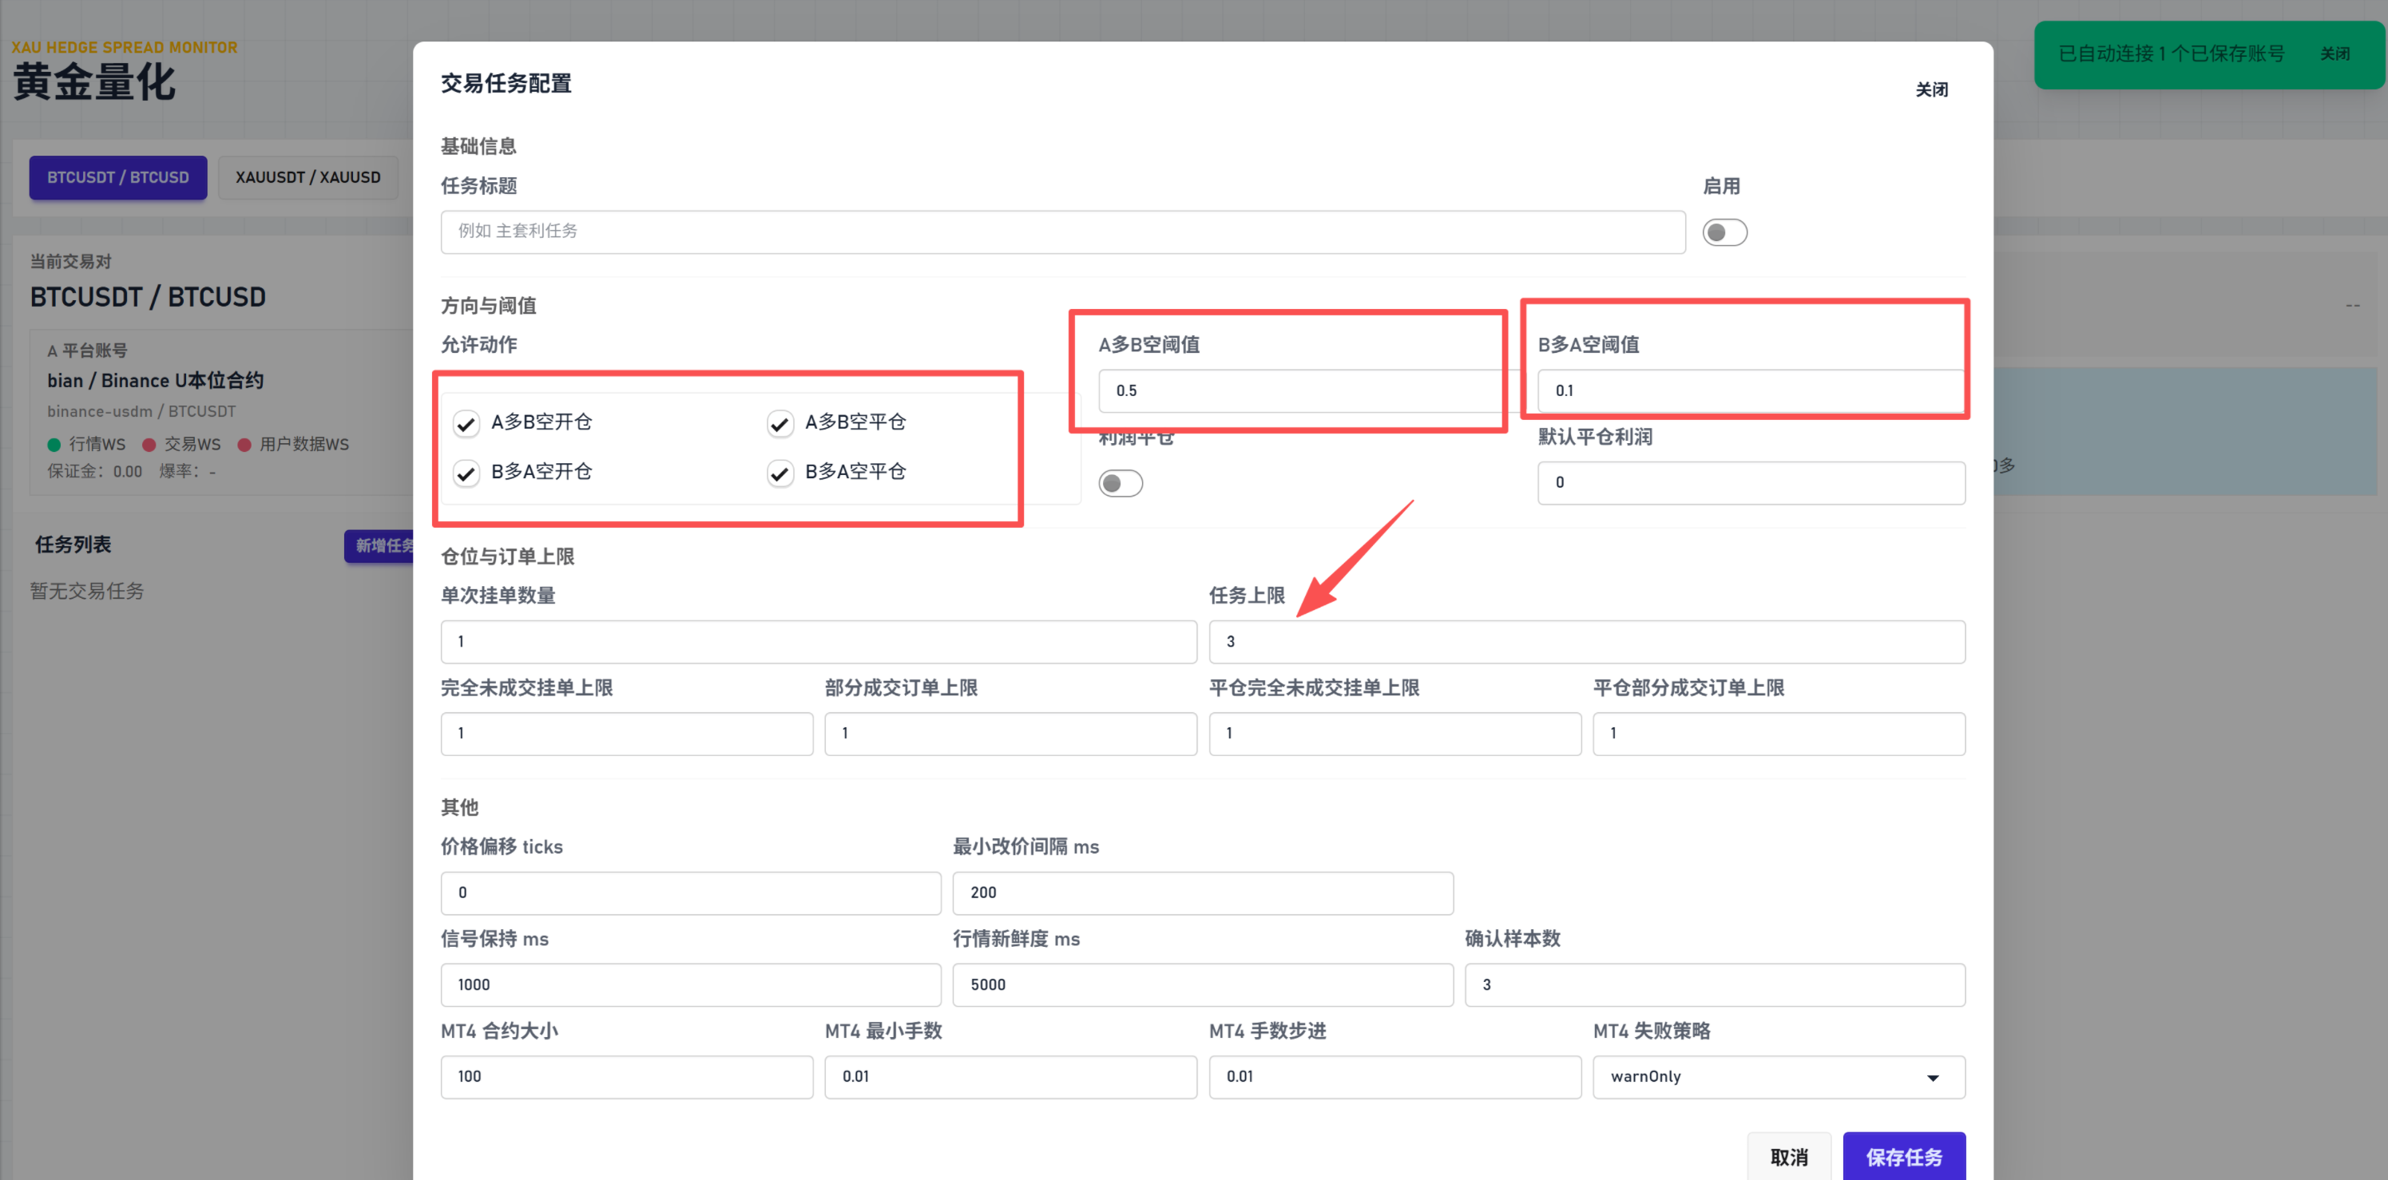
Task: Uncheck the A多B空开仓 checkbox
Action: (466, 424)
